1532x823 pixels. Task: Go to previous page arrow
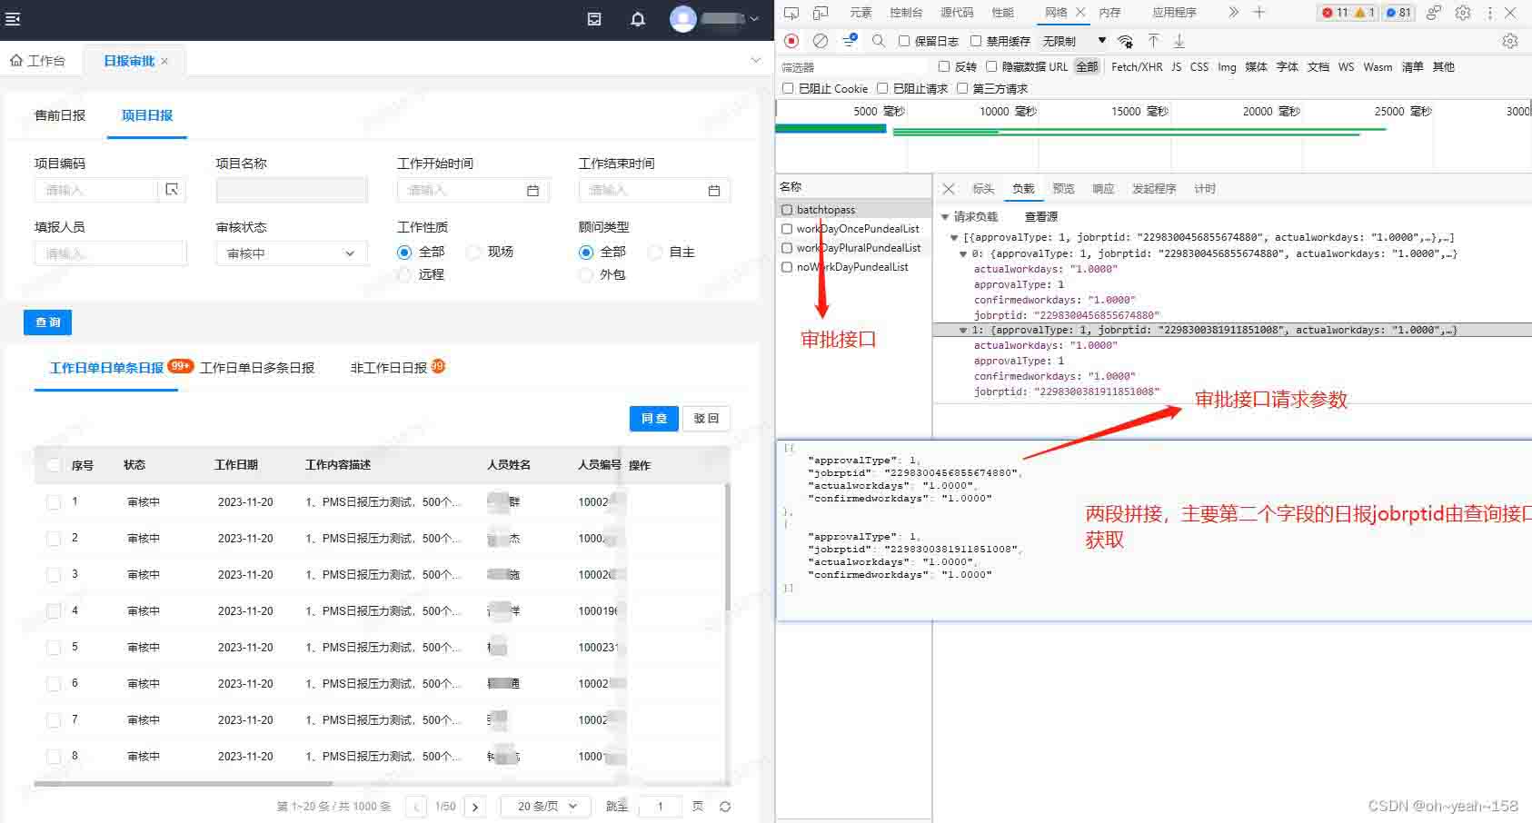416,807
